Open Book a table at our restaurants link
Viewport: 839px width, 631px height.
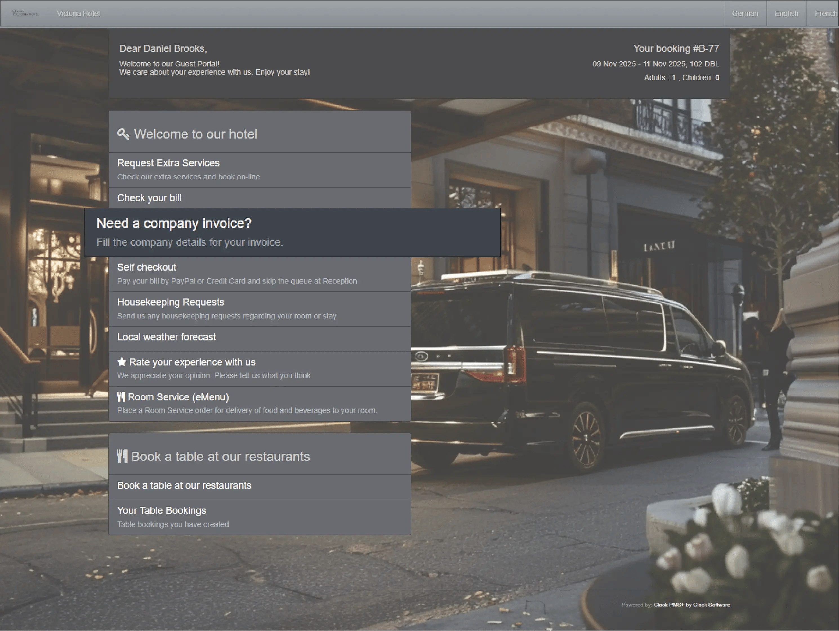(x=184, y=486)
